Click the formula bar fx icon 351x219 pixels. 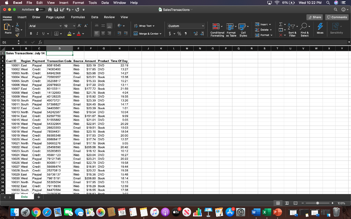(x=40, y=42)
